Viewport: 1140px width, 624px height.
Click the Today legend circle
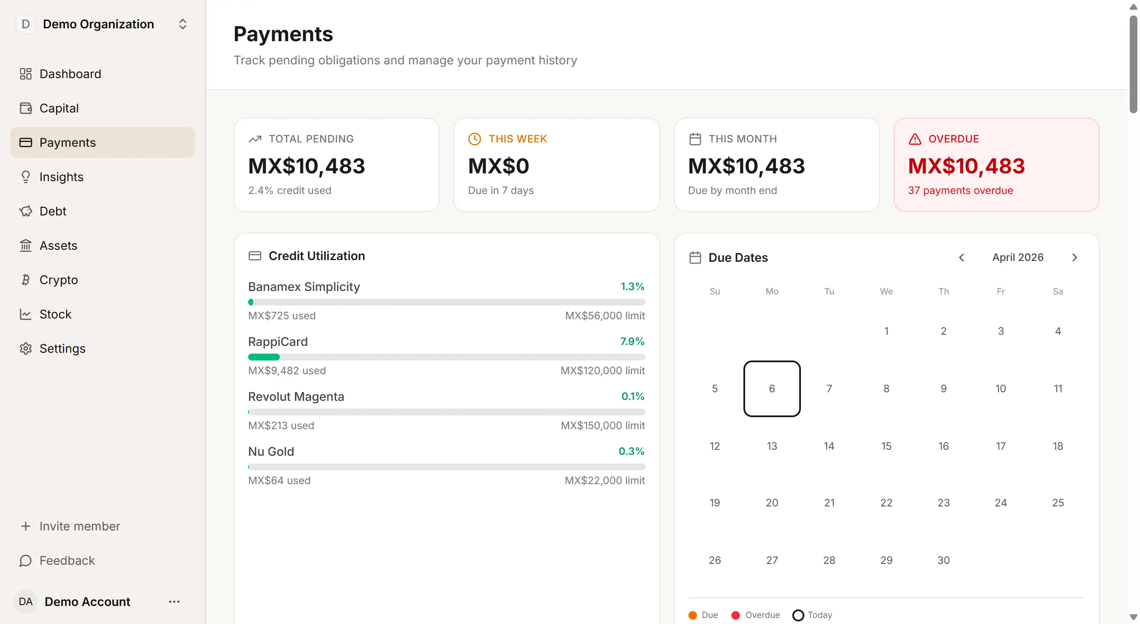tap(798, 615)
